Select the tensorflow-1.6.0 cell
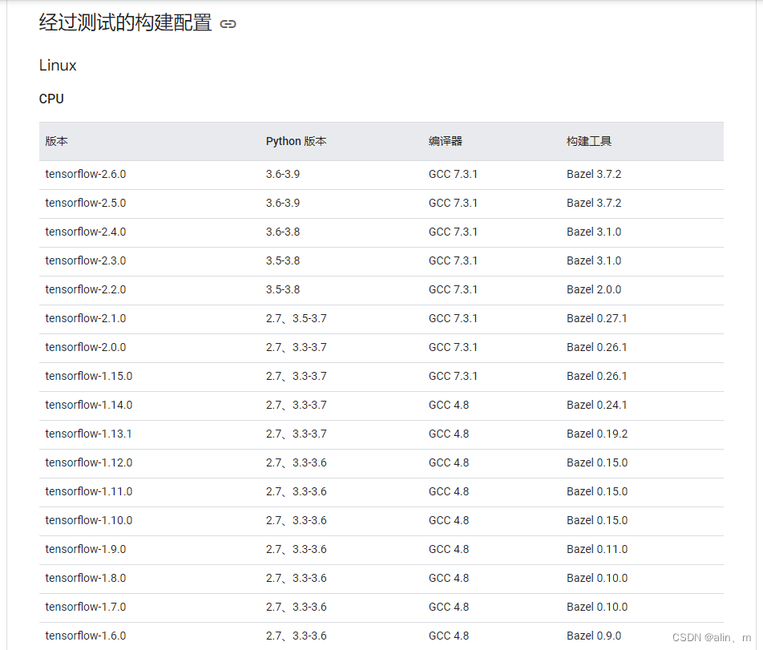The image size is (763, 650). [86, 636]
